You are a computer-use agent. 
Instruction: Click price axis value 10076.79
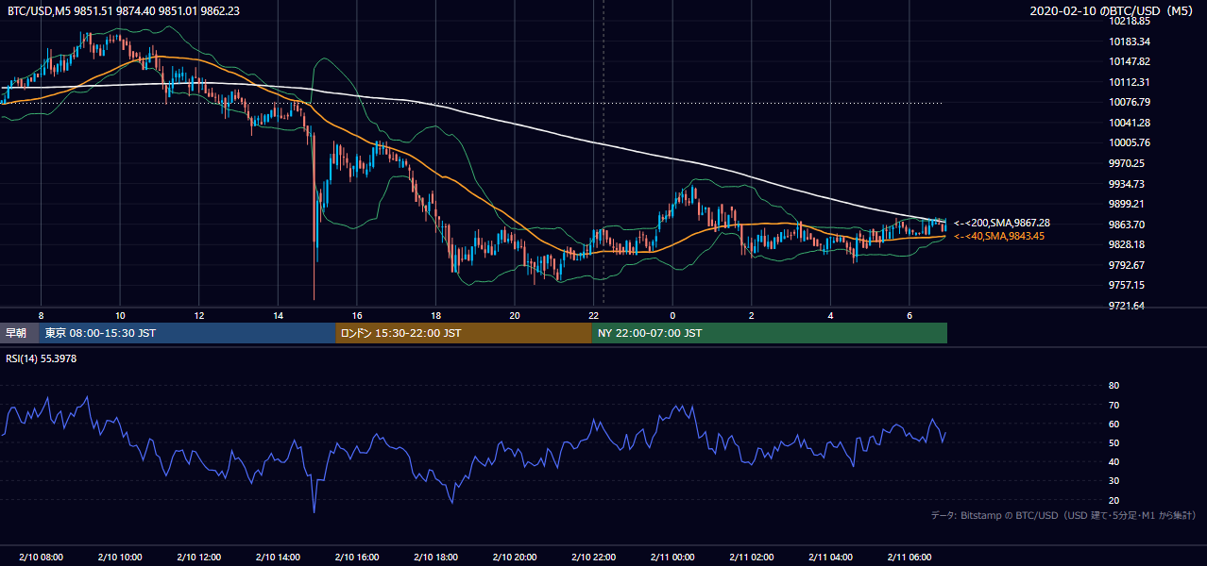(1130, 102)
